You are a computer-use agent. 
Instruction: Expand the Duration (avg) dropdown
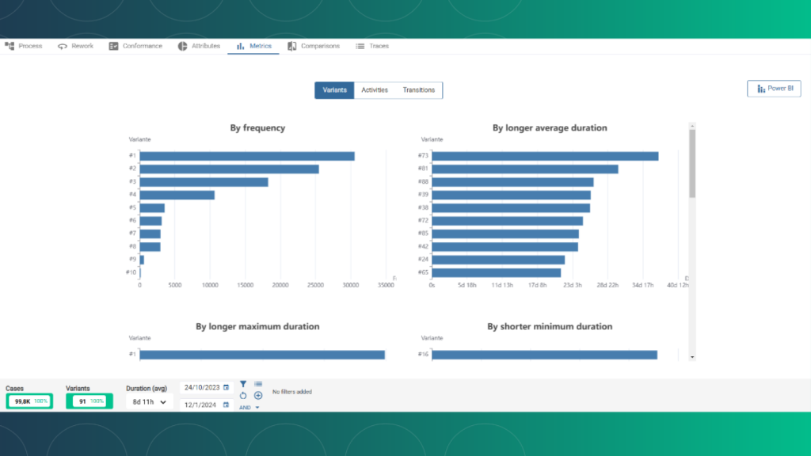click(x=149, y=402)
